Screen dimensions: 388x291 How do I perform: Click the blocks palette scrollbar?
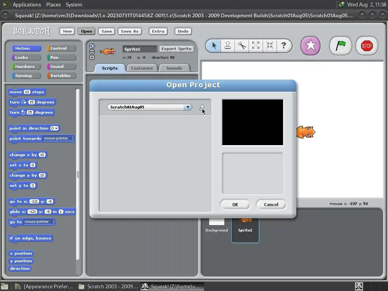pos(78,174)
